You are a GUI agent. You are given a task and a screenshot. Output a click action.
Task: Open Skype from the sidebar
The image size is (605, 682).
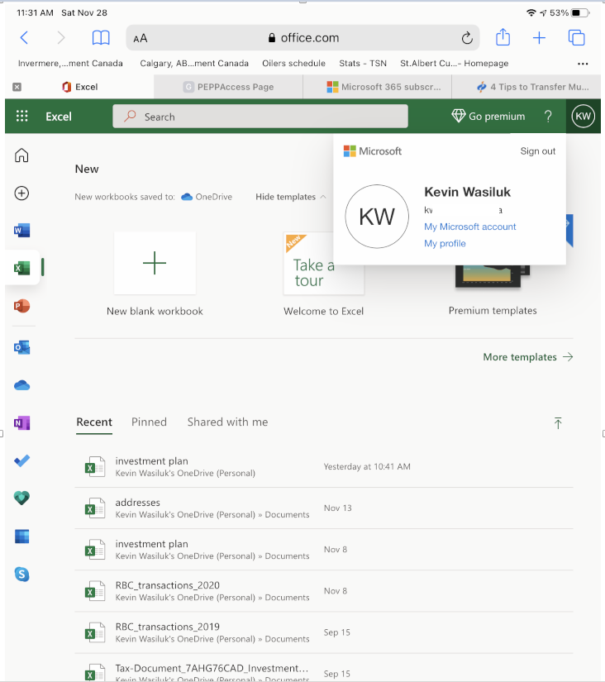coord(21,575)
